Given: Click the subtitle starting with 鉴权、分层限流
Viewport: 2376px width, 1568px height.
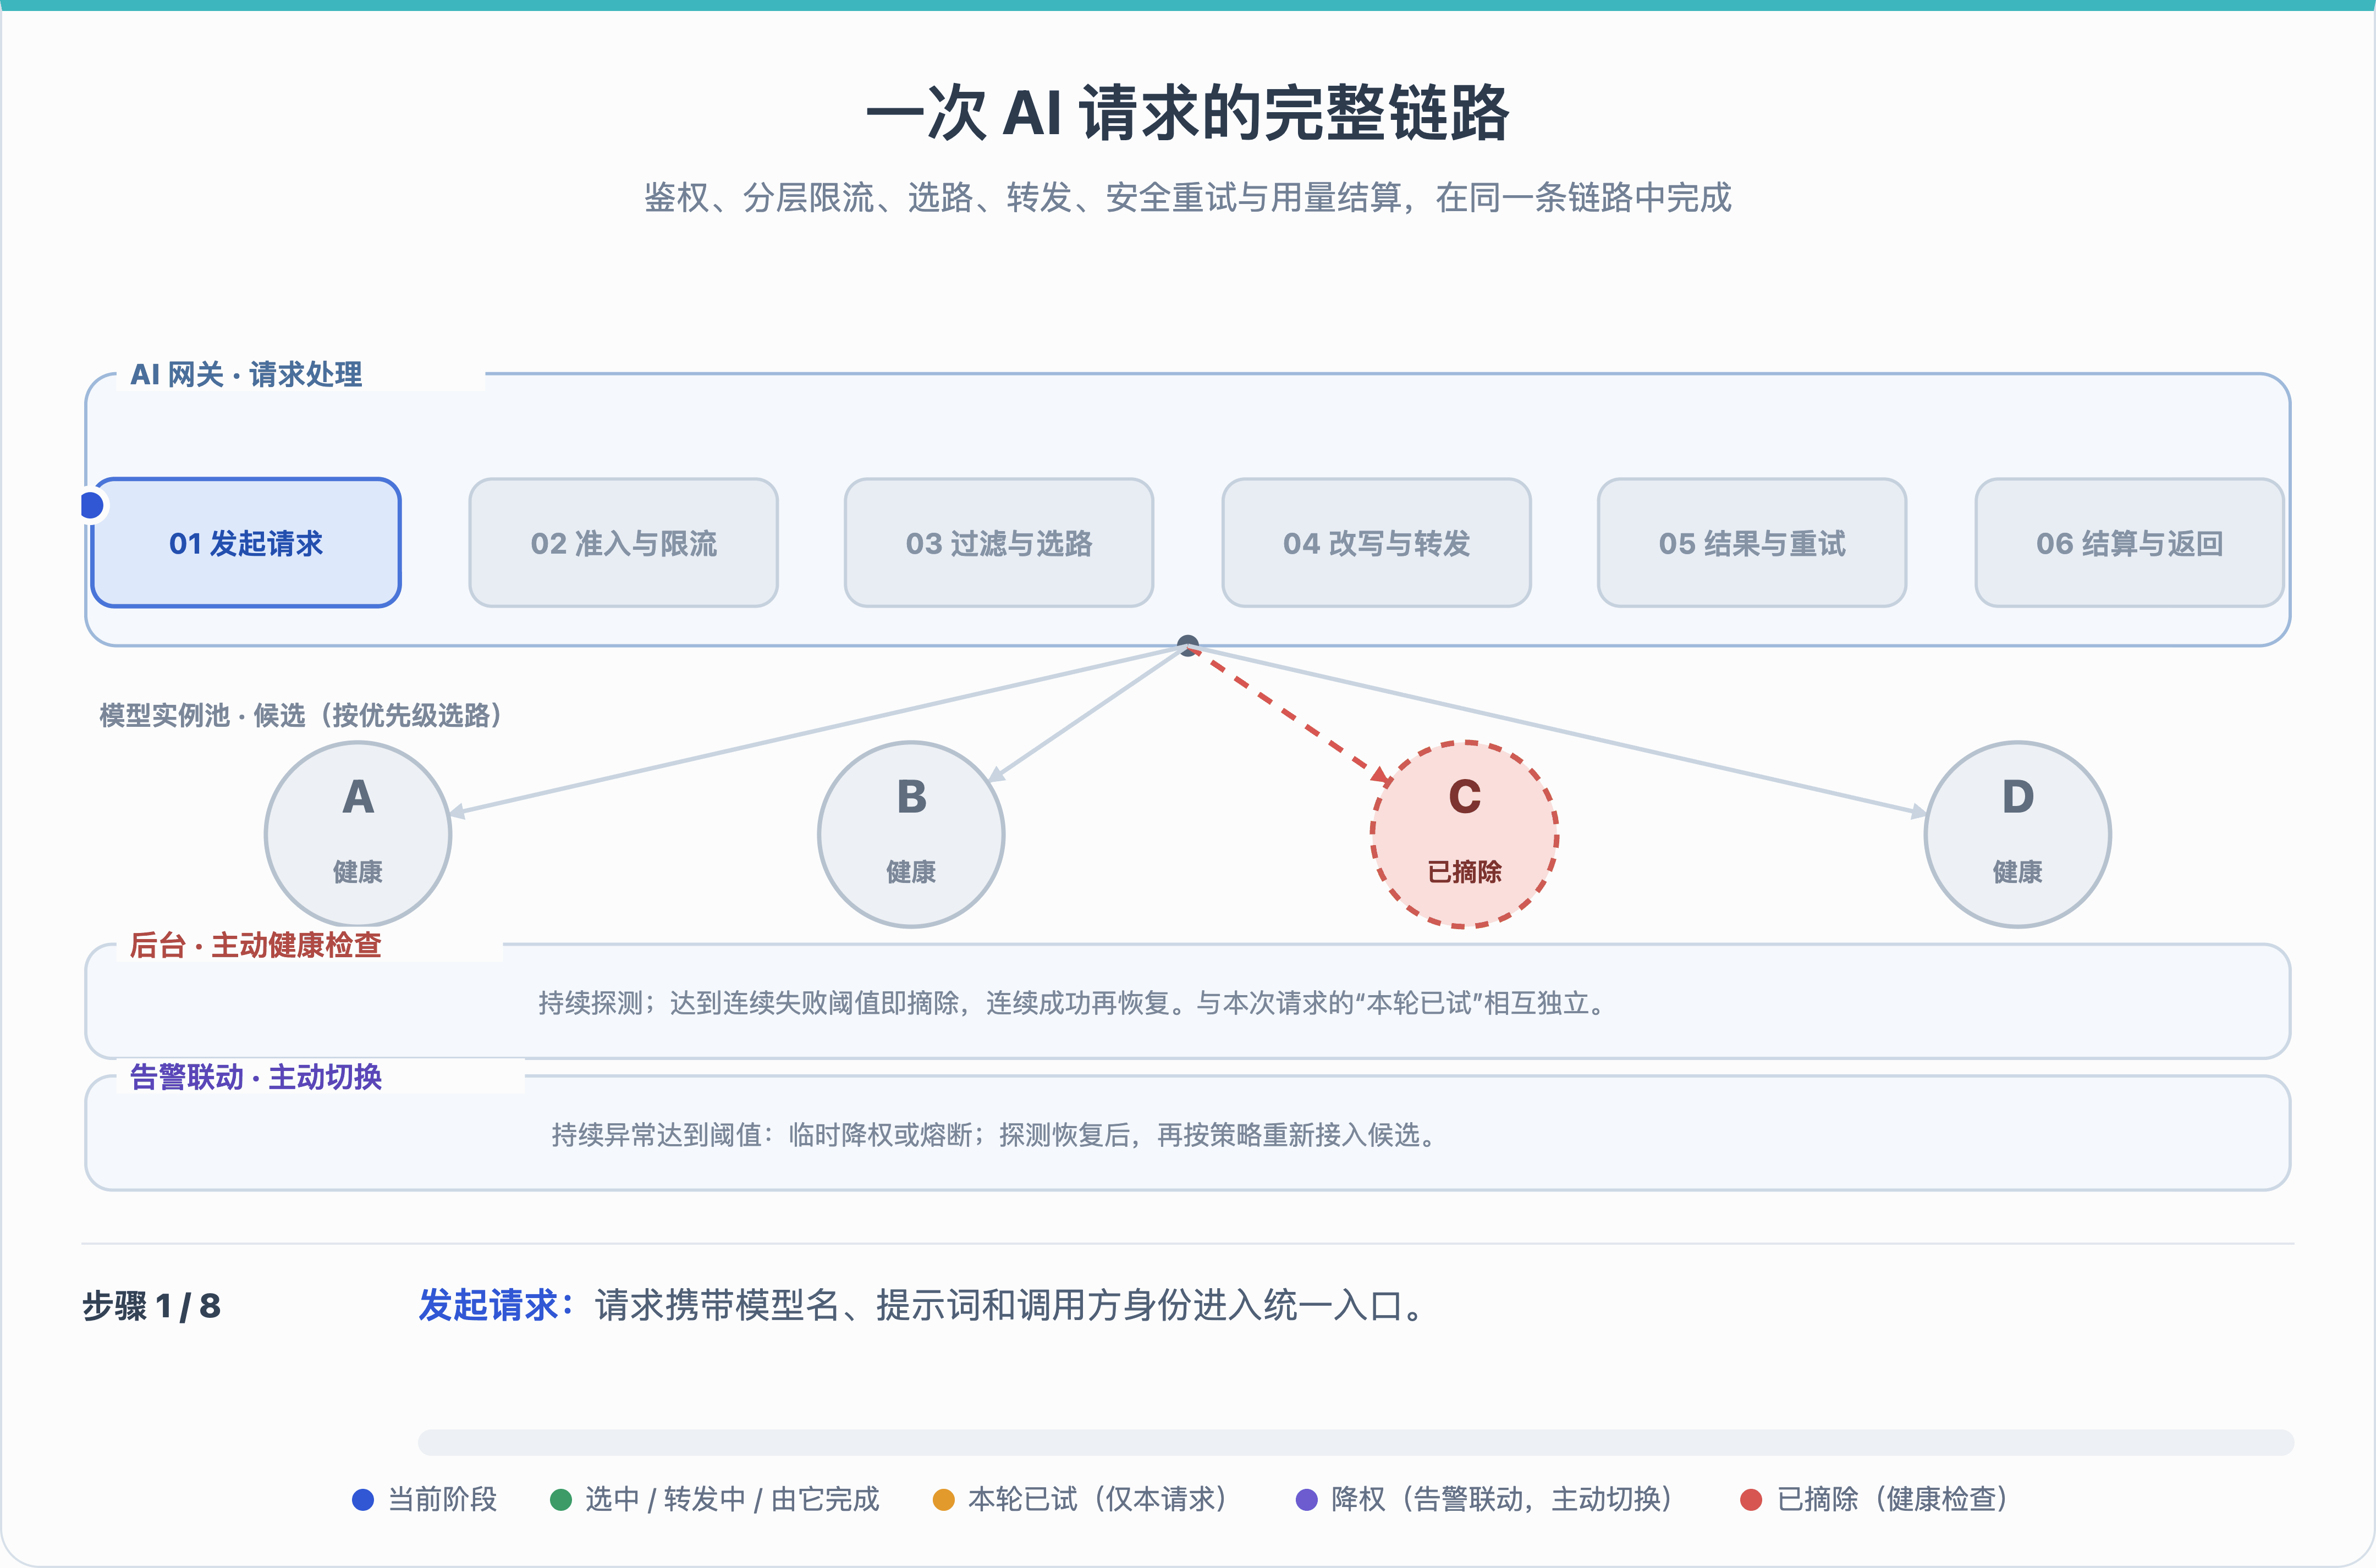Looking at the screenshot, I should click(x=1187, y=197).
